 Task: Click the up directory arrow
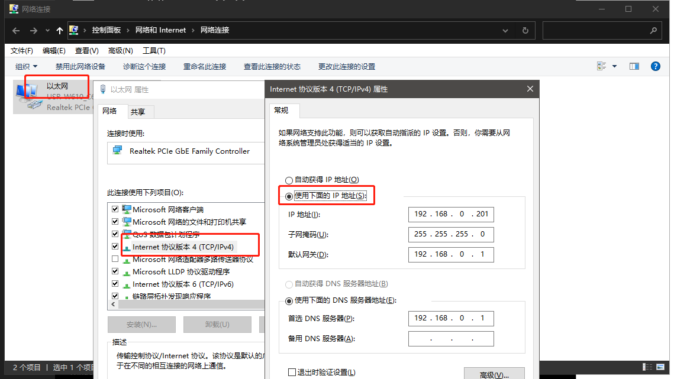60,30
